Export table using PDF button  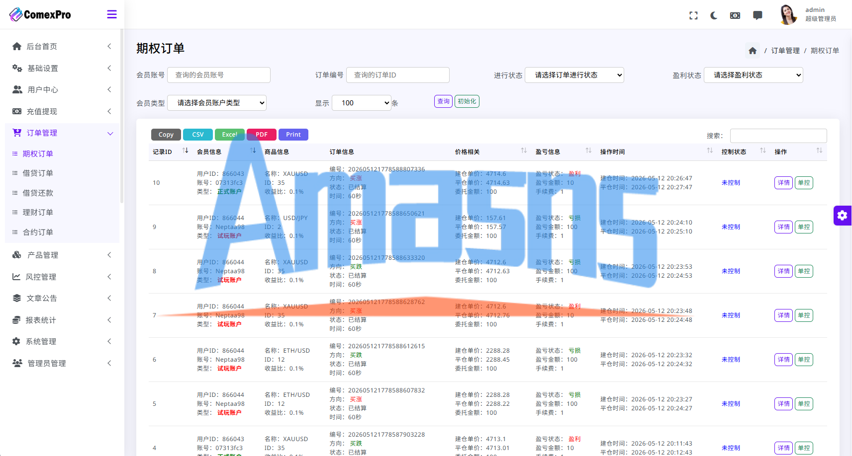pyautogui.click(x=262, y=135)
